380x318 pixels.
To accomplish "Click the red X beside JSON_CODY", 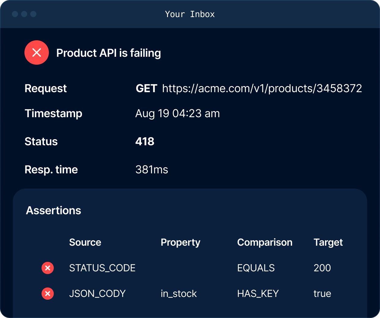I will [x=48, y=294].
